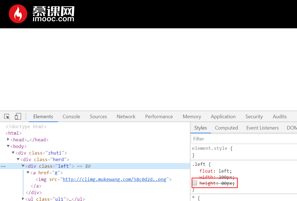Open the Event Listeners sidebar tab
The width and height of the screenshot is (297, 201).
[263, 128]
